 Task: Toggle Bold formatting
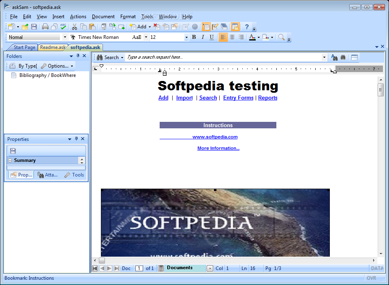click(x=194, y=37)
